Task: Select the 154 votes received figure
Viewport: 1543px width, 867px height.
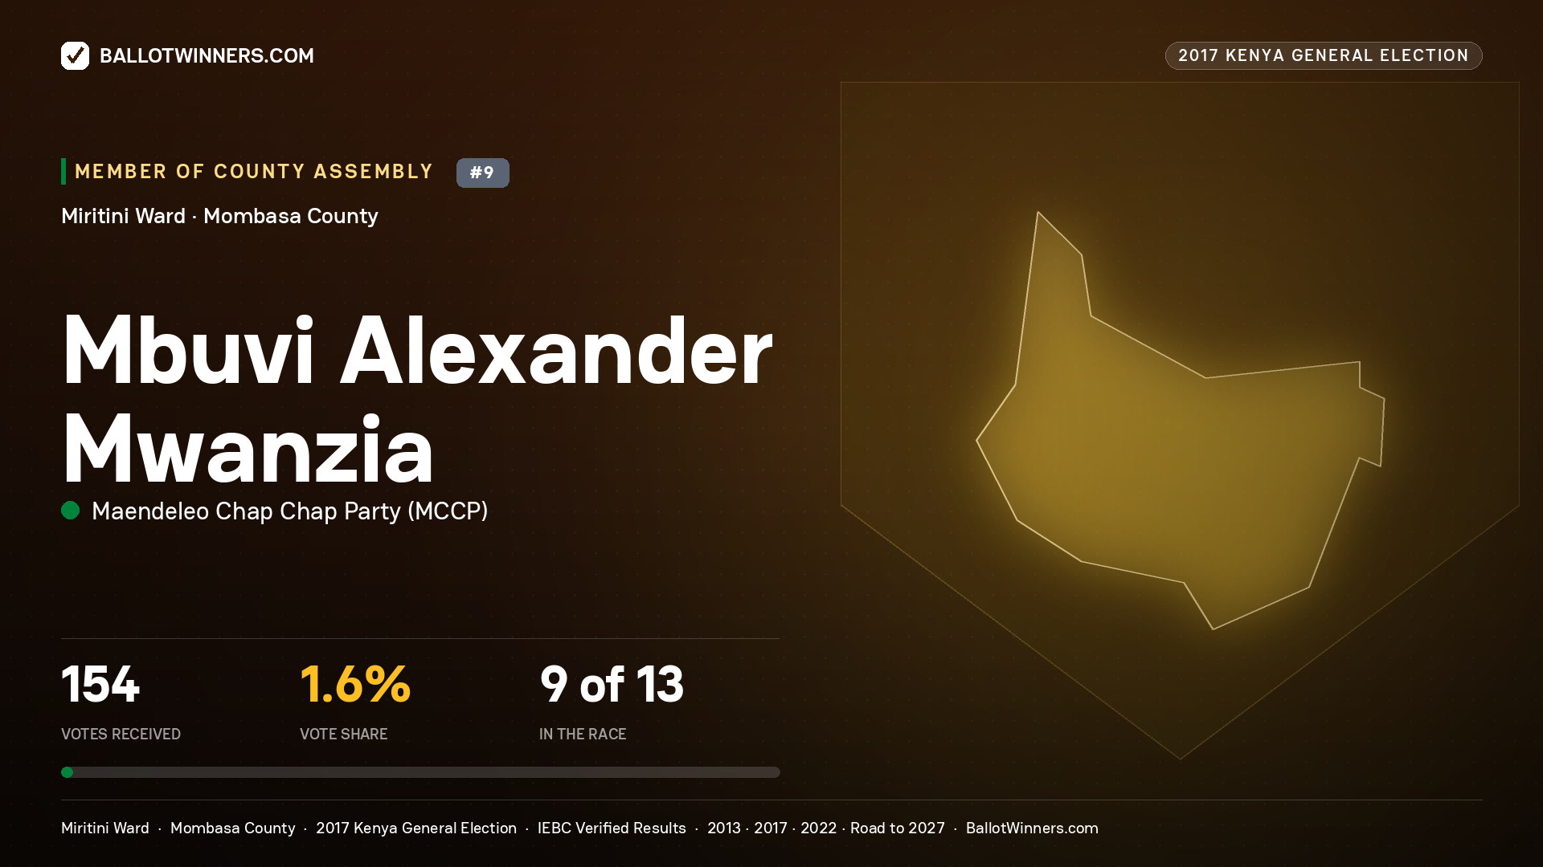Action: 100,685
